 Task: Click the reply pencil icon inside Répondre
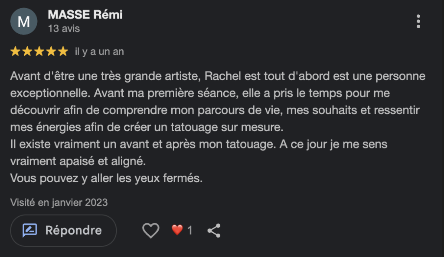30,231
